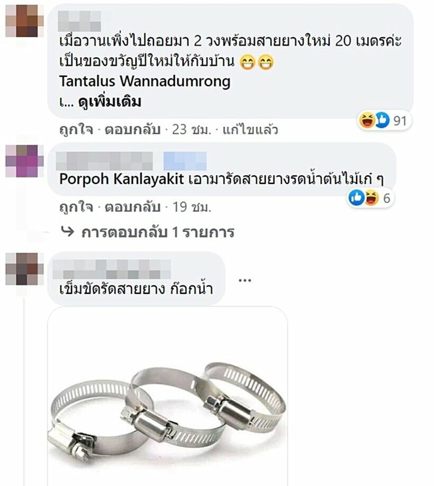This screenshot has width=434, height=486.
Task: Click the third commenter's profile avatar
Action: [24, 269]
